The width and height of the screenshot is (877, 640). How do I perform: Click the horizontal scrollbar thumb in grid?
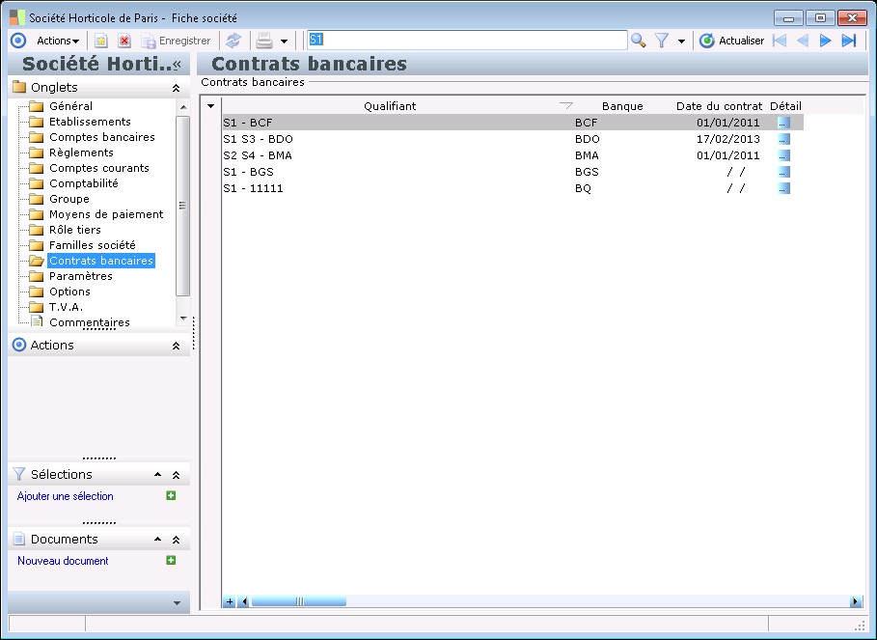tap(298, 601)
